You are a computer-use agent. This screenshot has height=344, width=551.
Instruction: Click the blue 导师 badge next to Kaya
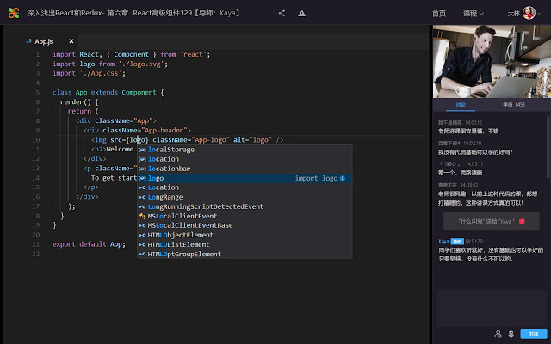457,242
